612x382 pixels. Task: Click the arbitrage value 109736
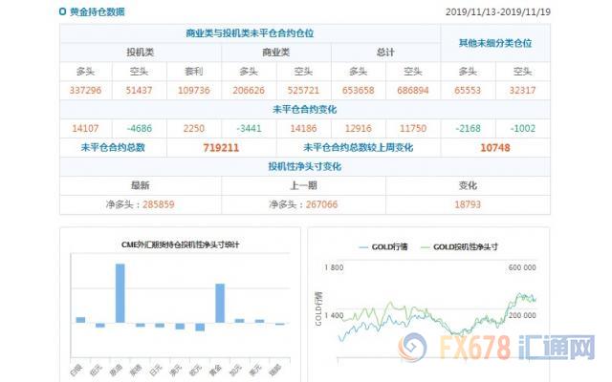pyautogui.click(x=194, y=91)
